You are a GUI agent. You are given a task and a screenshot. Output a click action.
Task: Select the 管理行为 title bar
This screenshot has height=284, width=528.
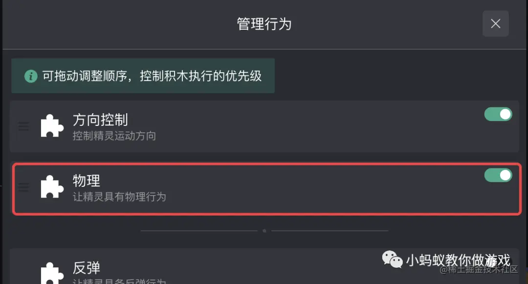264,23
